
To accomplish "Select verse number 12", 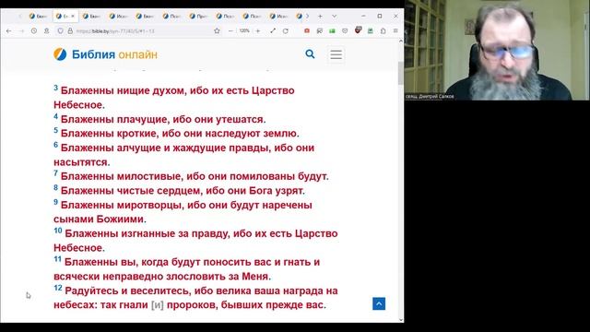I will tap(57, 288).
